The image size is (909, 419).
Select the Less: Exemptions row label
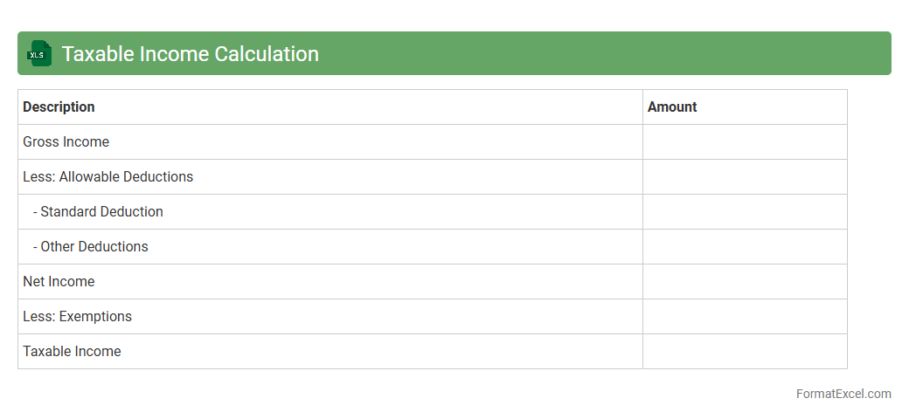tap(77, 317)
